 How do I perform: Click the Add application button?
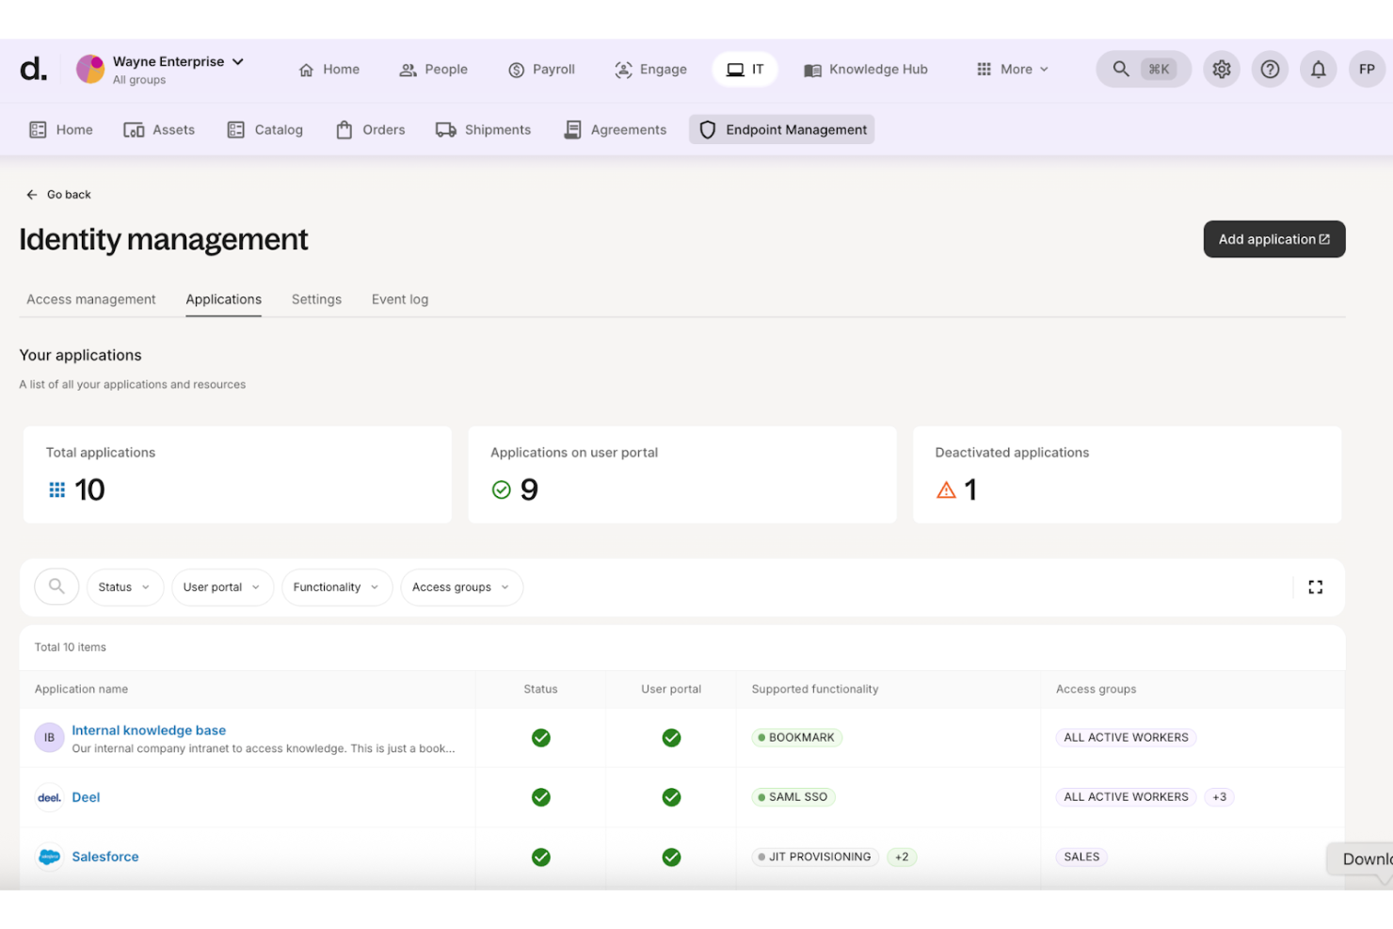point(1273,239)
